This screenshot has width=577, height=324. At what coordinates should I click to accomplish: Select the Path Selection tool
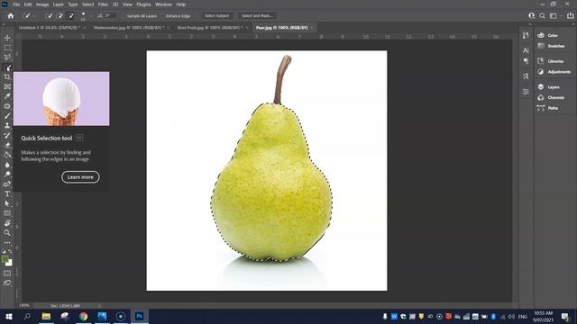coord(7,203)
